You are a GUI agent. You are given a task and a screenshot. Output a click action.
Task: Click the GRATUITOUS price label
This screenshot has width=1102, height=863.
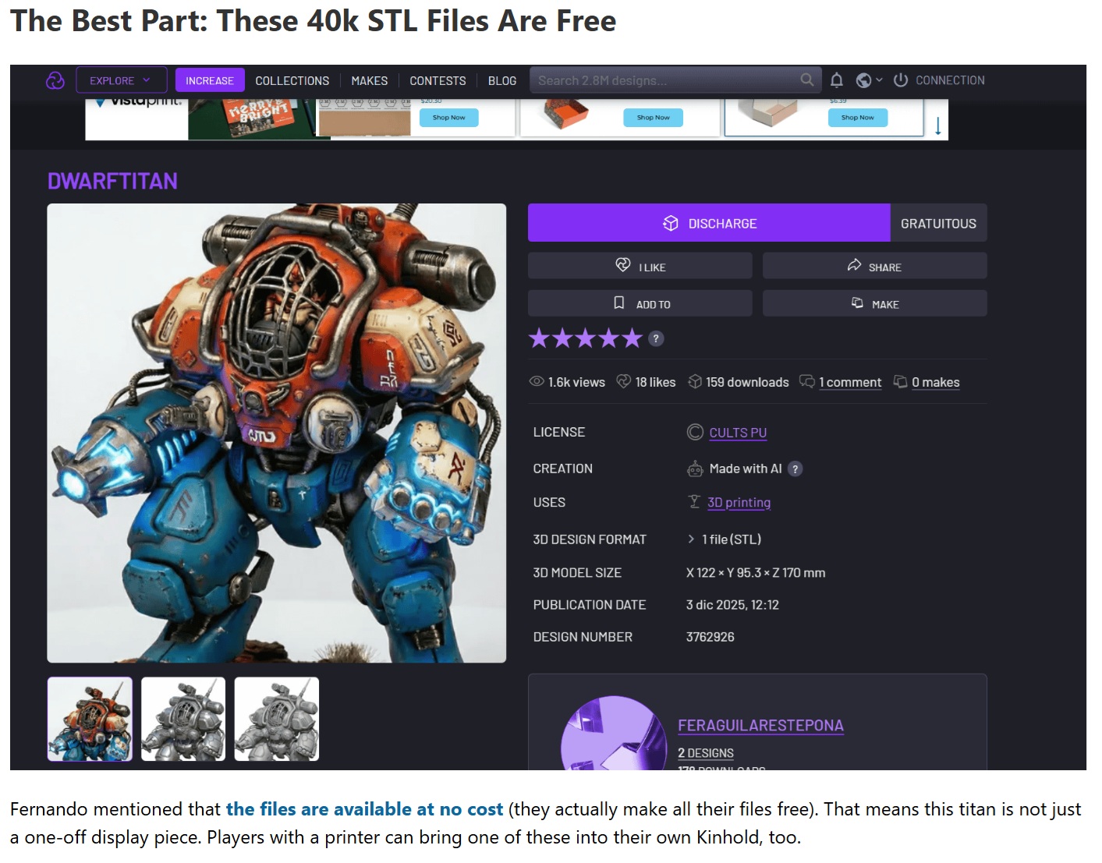[938, 224]
